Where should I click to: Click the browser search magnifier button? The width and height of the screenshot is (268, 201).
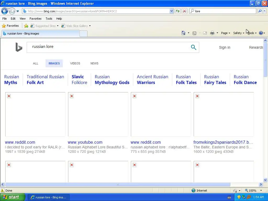260,11
